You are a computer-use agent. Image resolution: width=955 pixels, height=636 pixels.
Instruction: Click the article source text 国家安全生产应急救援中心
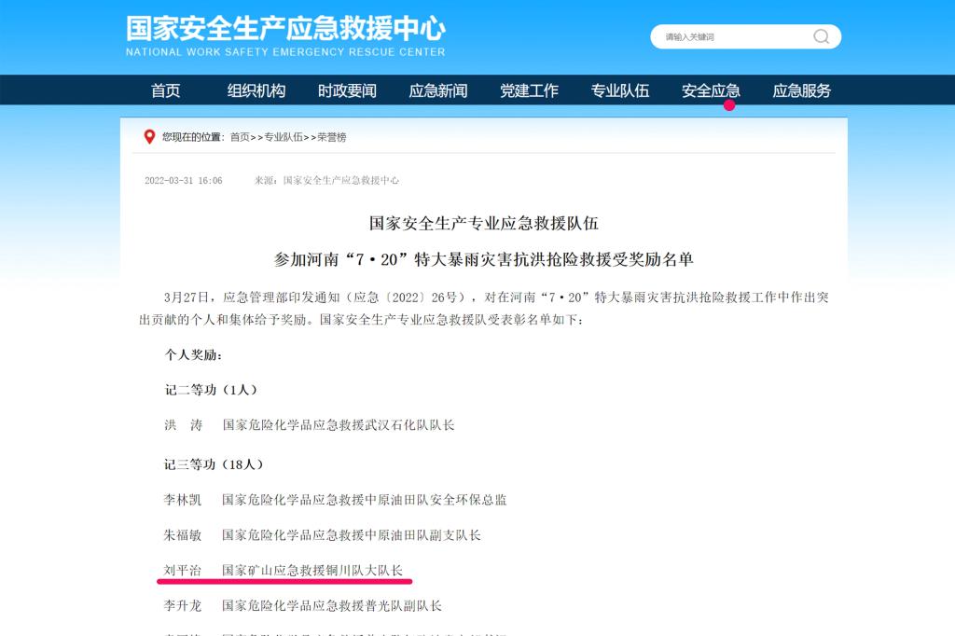(x=340, y=180)
